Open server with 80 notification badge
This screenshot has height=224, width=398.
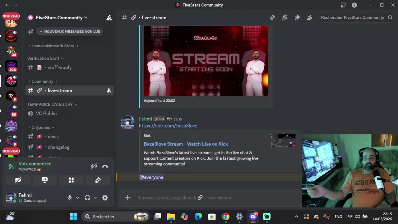tap(11, 111)
